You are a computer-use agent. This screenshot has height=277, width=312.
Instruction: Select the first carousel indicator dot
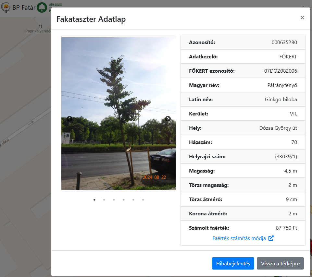point(94,200)
